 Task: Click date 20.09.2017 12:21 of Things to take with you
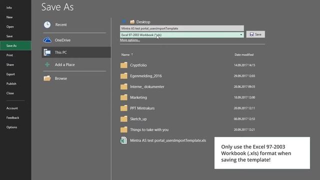point(244,129)
